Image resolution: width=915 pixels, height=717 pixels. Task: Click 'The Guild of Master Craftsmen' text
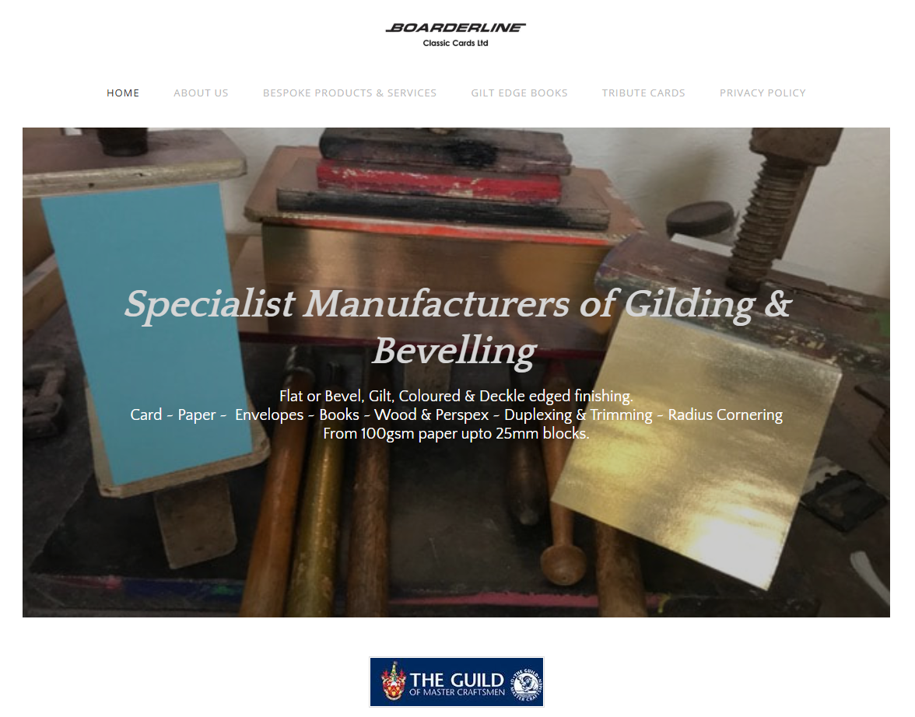pos(457,684)
